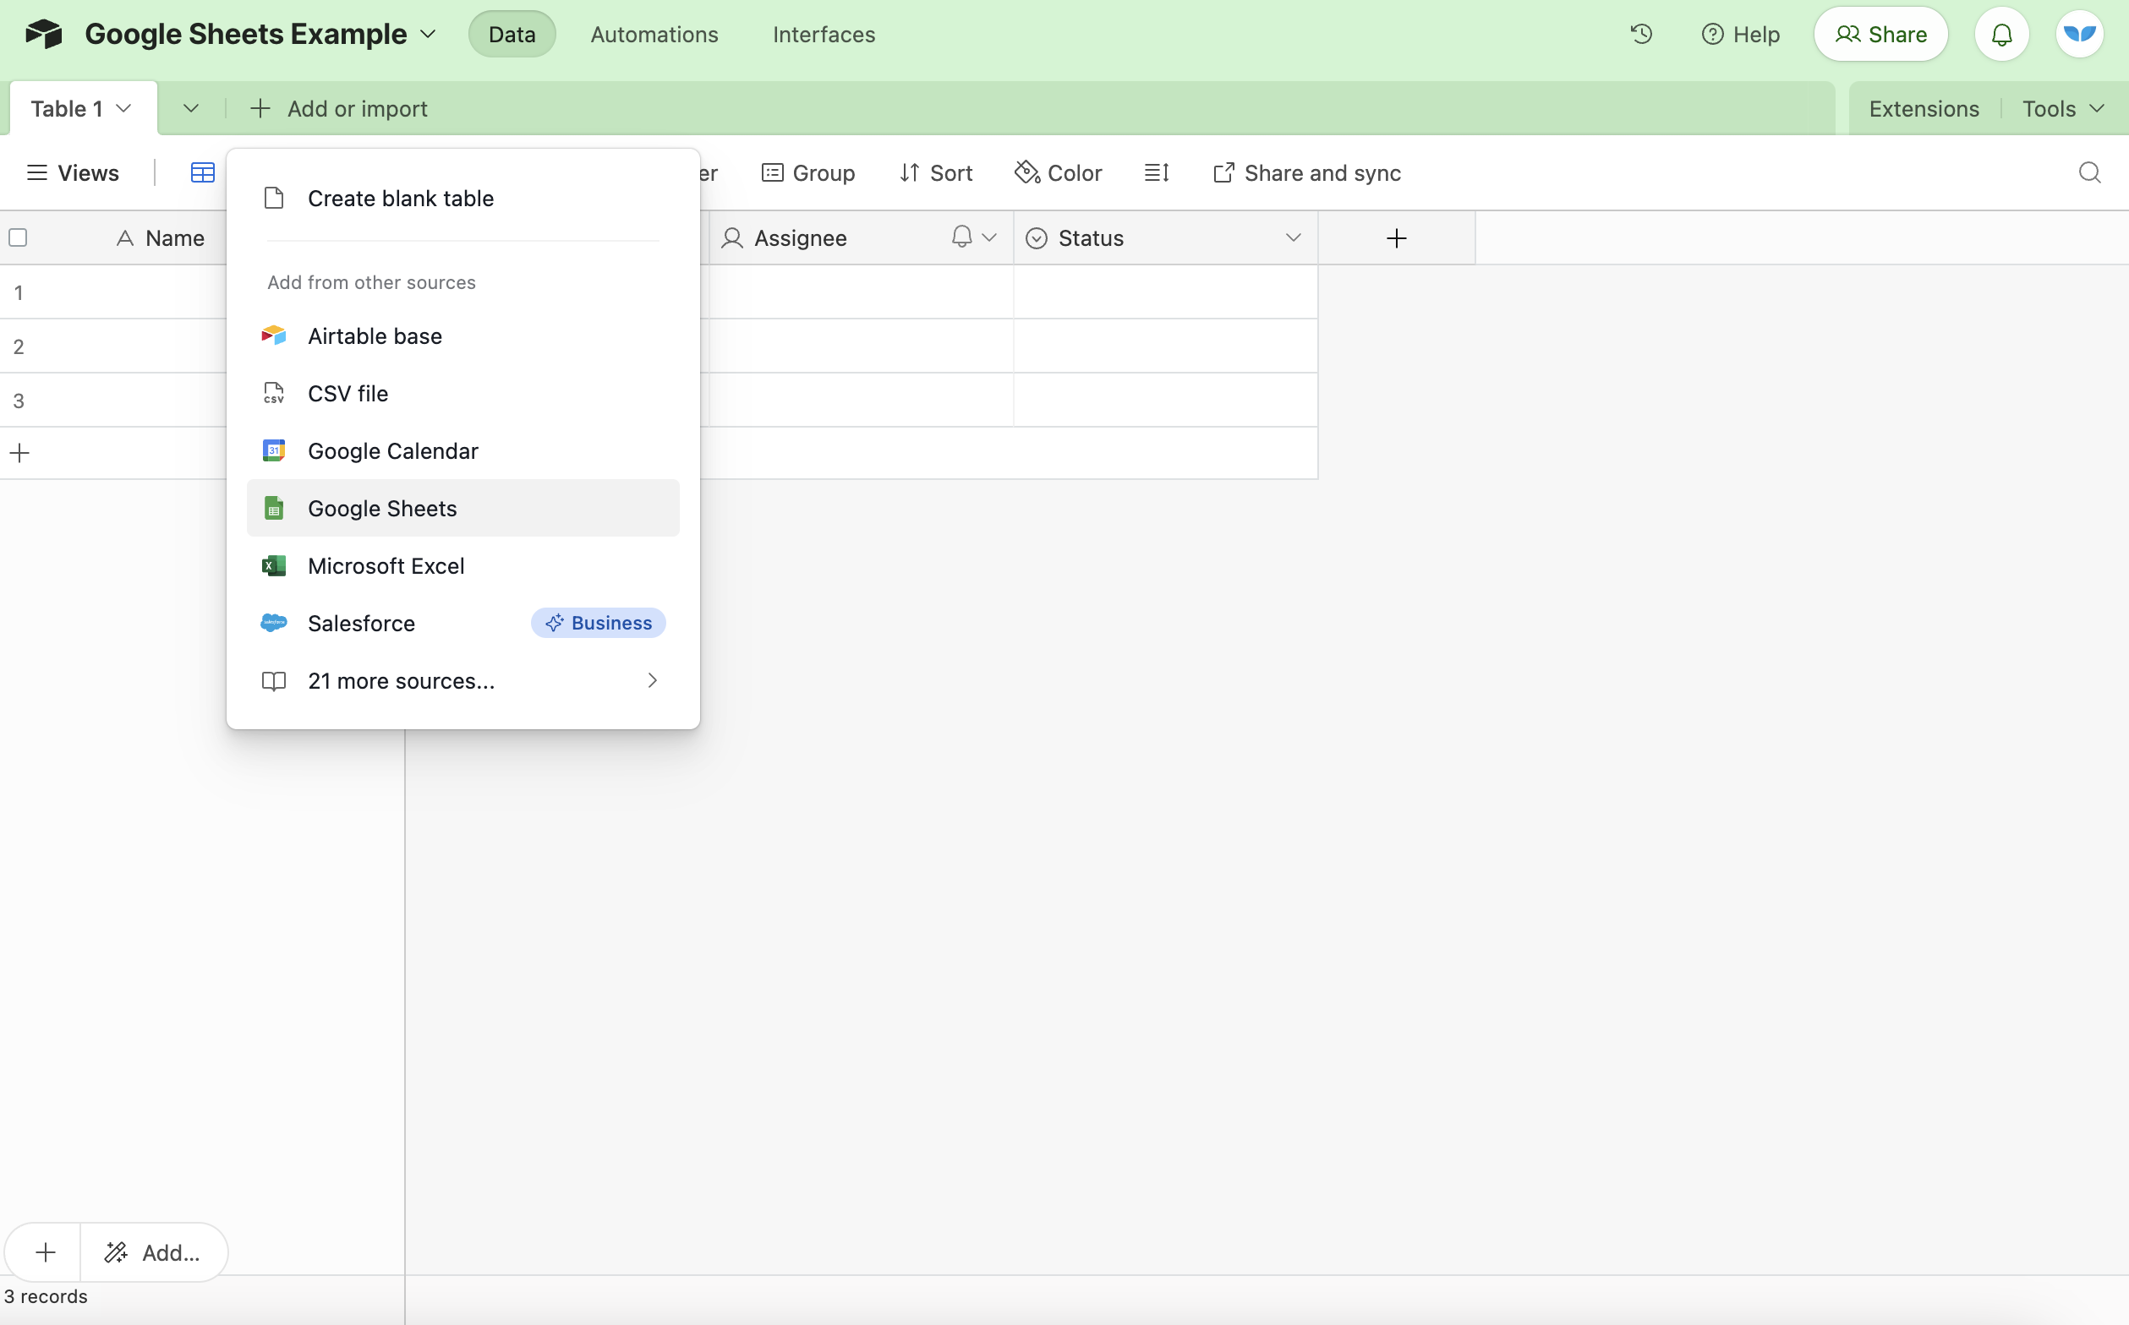Image resolution: width=2129 pixels, height=1325 pixels.
Task: Select the Status cell in row 1
Action: point(1165,292)
